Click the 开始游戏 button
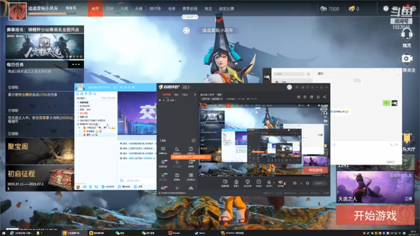Screen dimensions: 420x236 [x=375, y=215]
